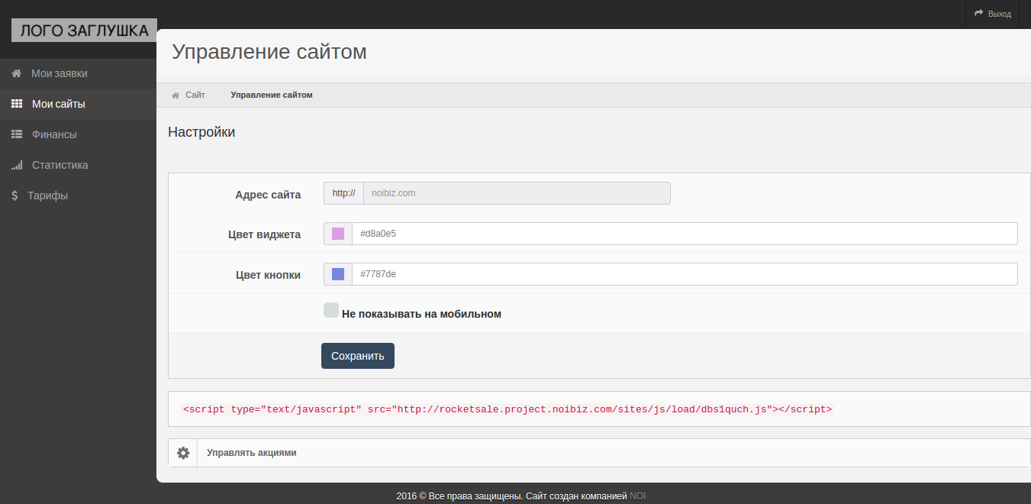1031x504 pixels.
Task: Click the Цвет виджета hex input field
Action: [684, 234]
